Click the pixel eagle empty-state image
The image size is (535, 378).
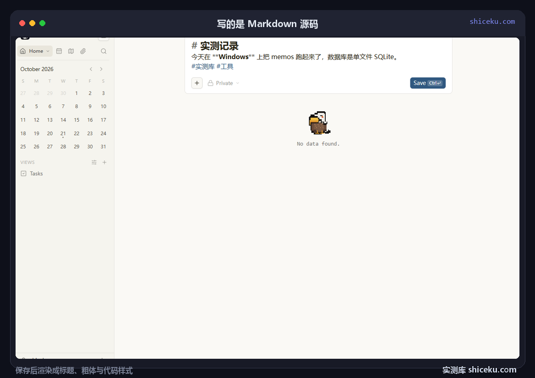tap(319, 123)
